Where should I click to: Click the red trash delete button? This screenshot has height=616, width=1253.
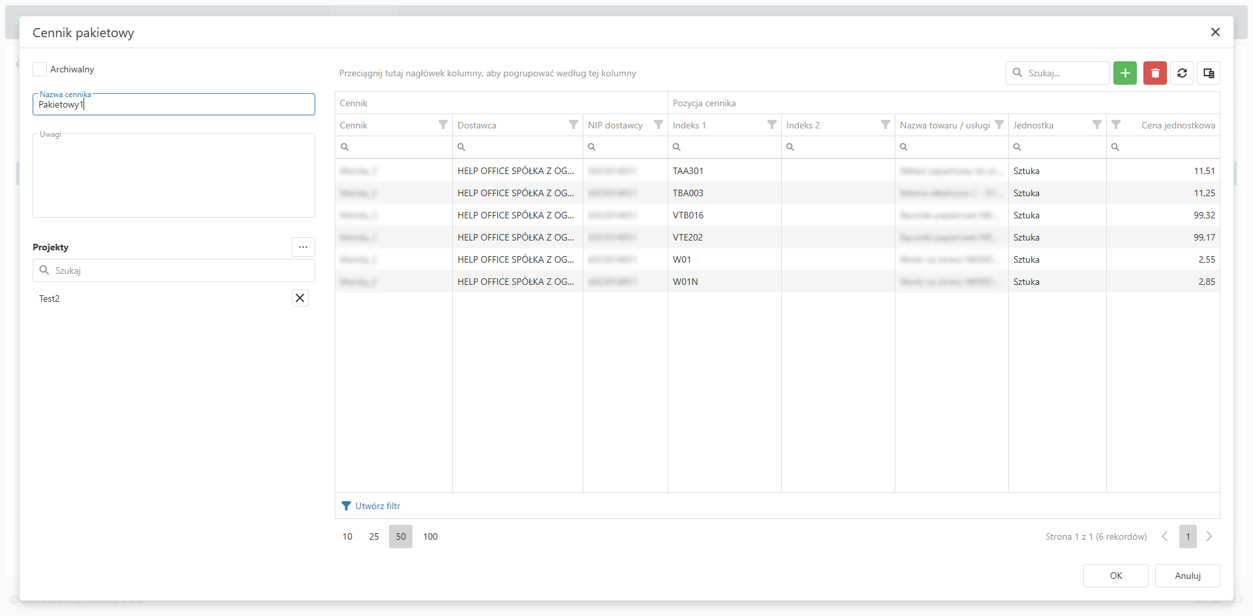(x=1154, y=73)
